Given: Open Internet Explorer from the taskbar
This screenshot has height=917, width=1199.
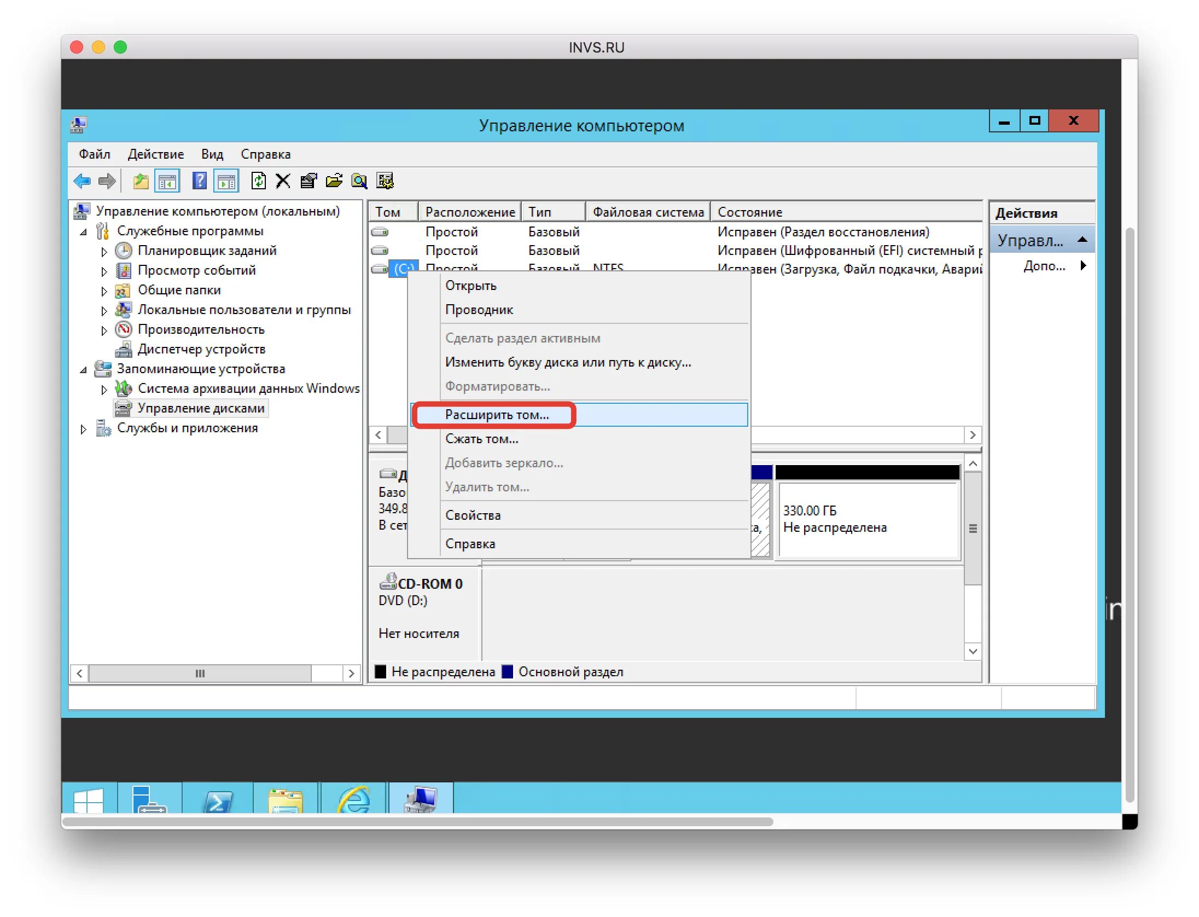Looking at the screenshot, I should (x=353, y=799).
